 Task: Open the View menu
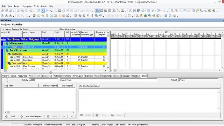pyautogui.click(x=10, y=6)
